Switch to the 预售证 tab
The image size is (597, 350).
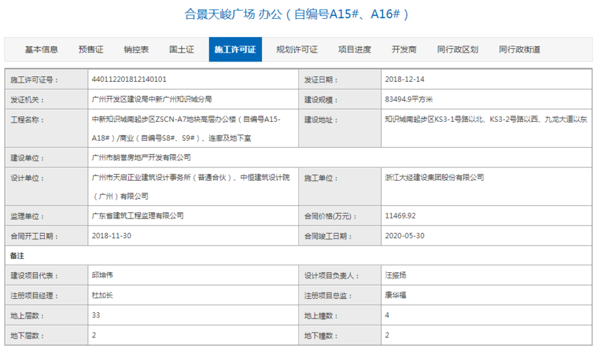pyautogui.click(x=91, y=50)
